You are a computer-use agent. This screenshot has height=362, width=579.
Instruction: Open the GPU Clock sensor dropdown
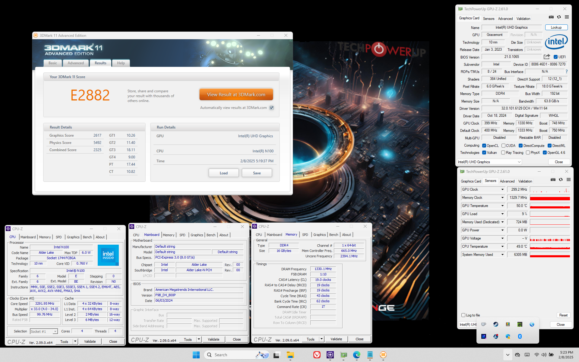502,189
